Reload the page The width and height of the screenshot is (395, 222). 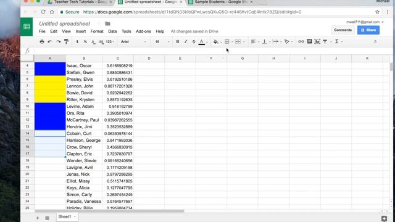(x=43, y=12)
